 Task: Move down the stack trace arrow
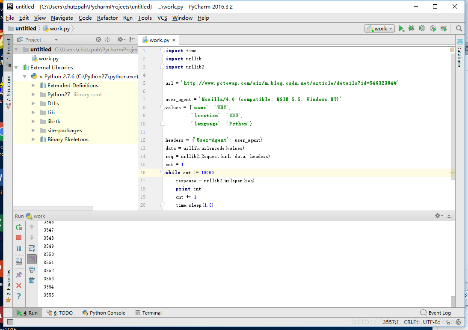tap(32, 238)
